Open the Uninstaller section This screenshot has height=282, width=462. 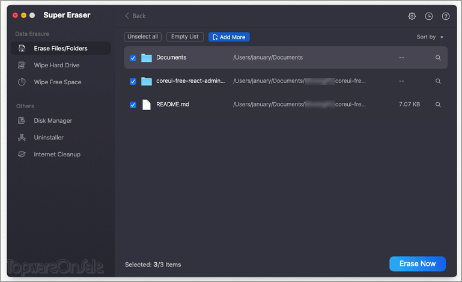(49, 137)
